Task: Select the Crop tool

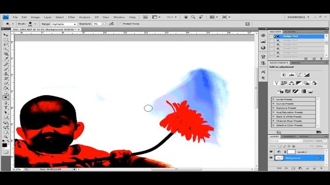Action: pyautogui.click(x=6, y=54)
